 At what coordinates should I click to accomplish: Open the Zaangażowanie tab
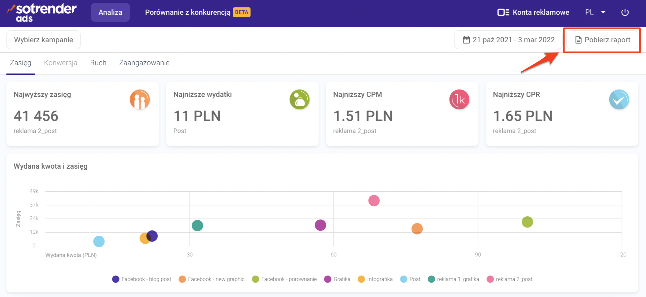pyautogui.click(x=144, y=63)
